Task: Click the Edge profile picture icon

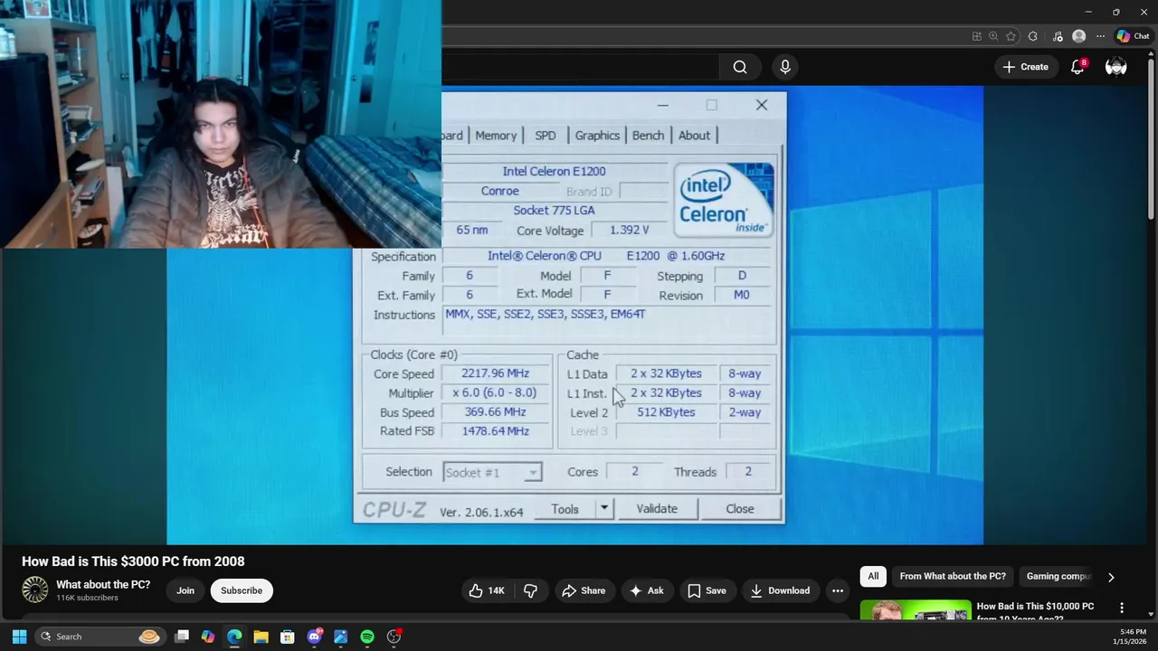Action: pyautogui.click(x=1078, y=36)
